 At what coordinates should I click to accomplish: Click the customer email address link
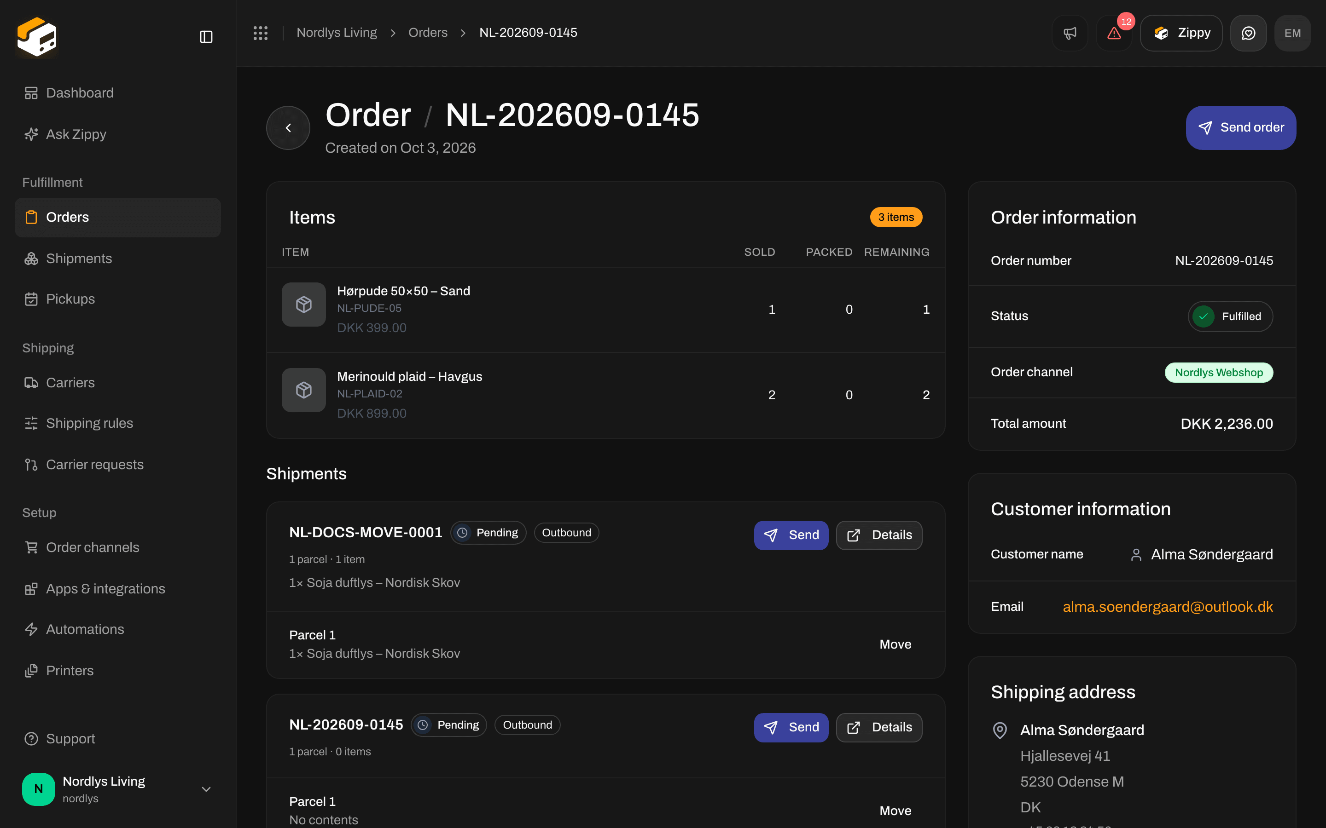[1168, 607]
